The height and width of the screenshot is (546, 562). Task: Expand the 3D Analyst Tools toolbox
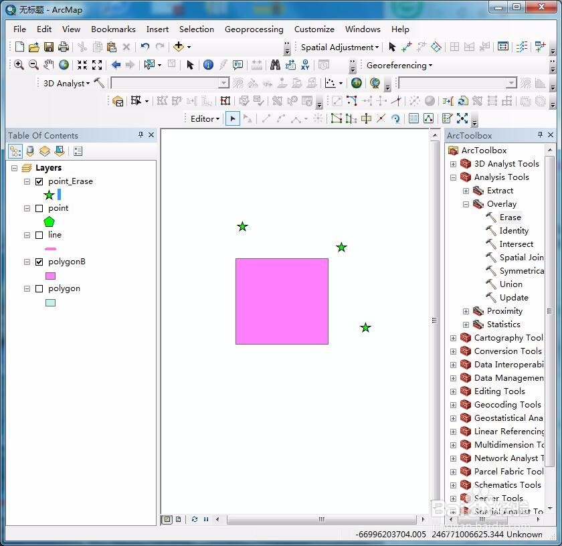coord(454,164)
